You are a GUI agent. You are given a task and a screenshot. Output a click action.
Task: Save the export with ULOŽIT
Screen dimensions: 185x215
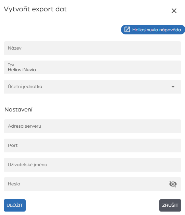15,205
